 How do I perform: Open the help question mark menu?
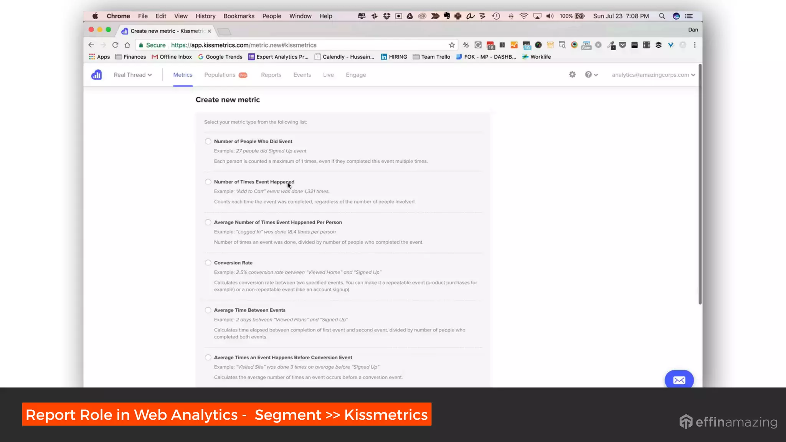pos(591,74)
